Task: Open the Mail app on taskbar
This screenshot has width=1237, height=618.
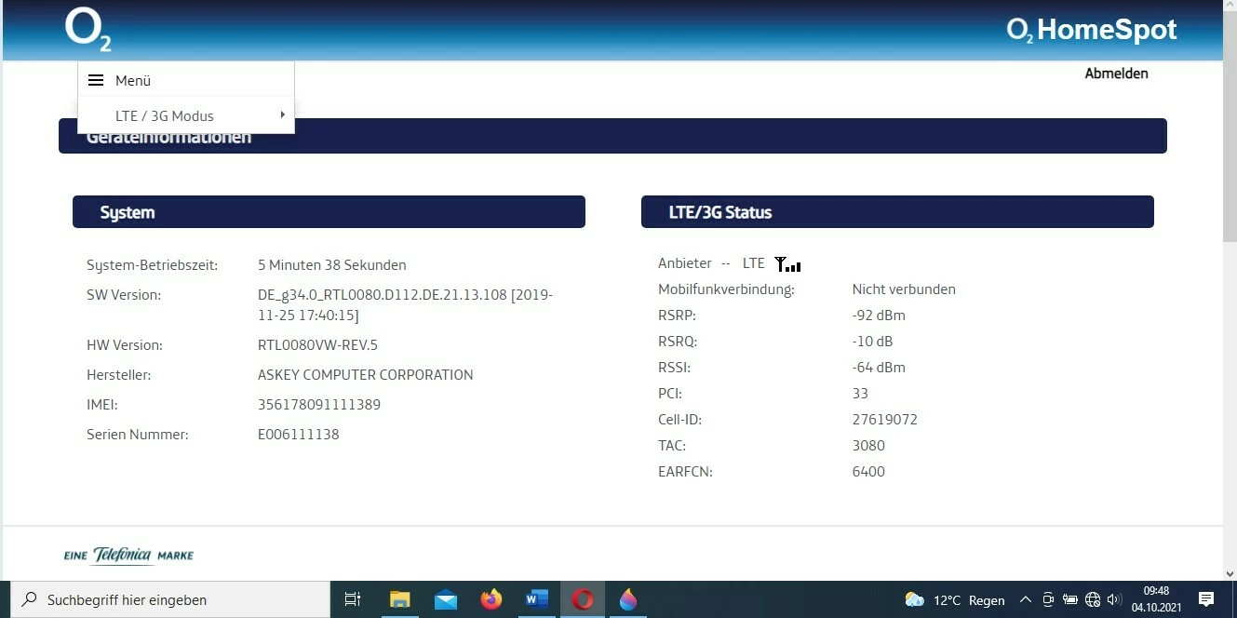Action: (x=446, y=599)
